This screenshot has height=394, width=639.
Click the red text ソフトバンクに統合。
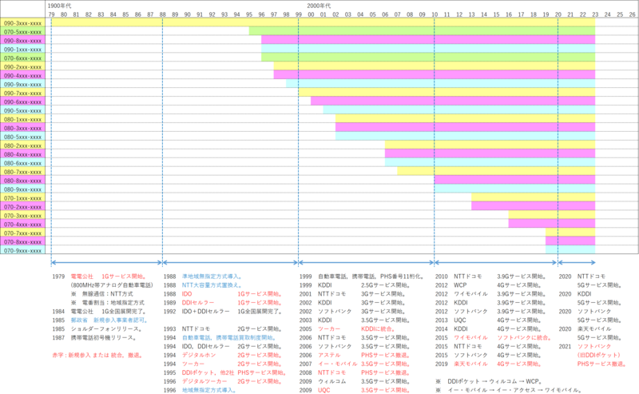point(525,338)
